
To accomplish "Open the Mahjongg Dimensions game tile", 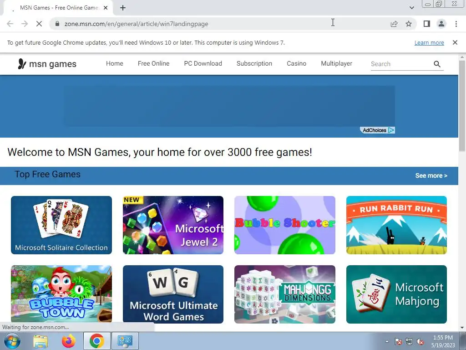I will pos(285,294).
